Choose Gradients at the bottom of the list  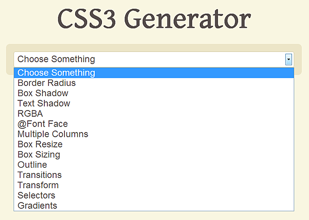pos(38,206)
